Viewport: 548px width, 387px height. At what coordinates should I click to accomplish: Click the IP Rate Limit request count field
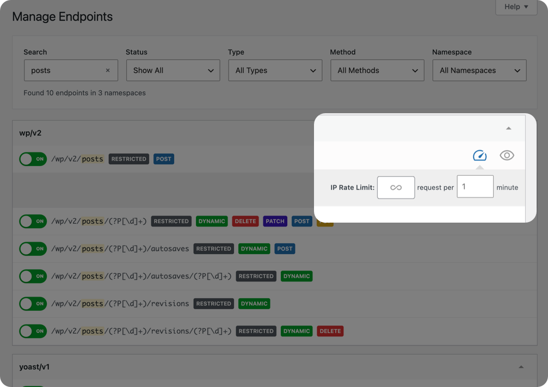point(396,187)
